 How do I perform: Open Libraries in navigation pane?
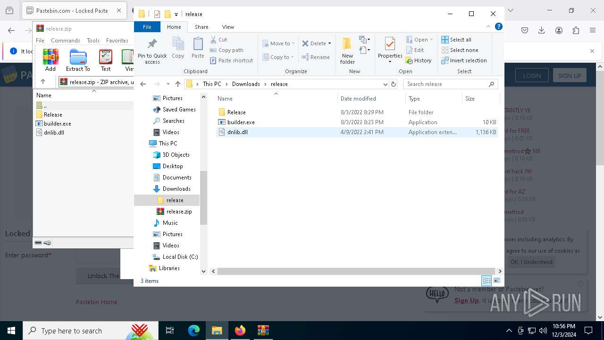tap(164, 268)
